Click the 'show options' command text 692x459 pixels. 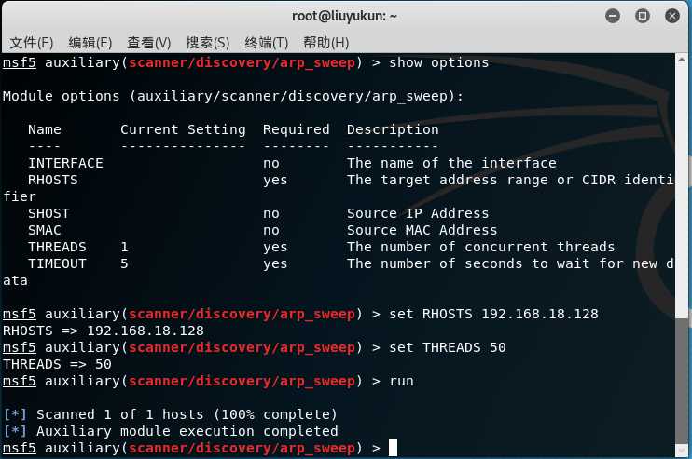(438, 62)
